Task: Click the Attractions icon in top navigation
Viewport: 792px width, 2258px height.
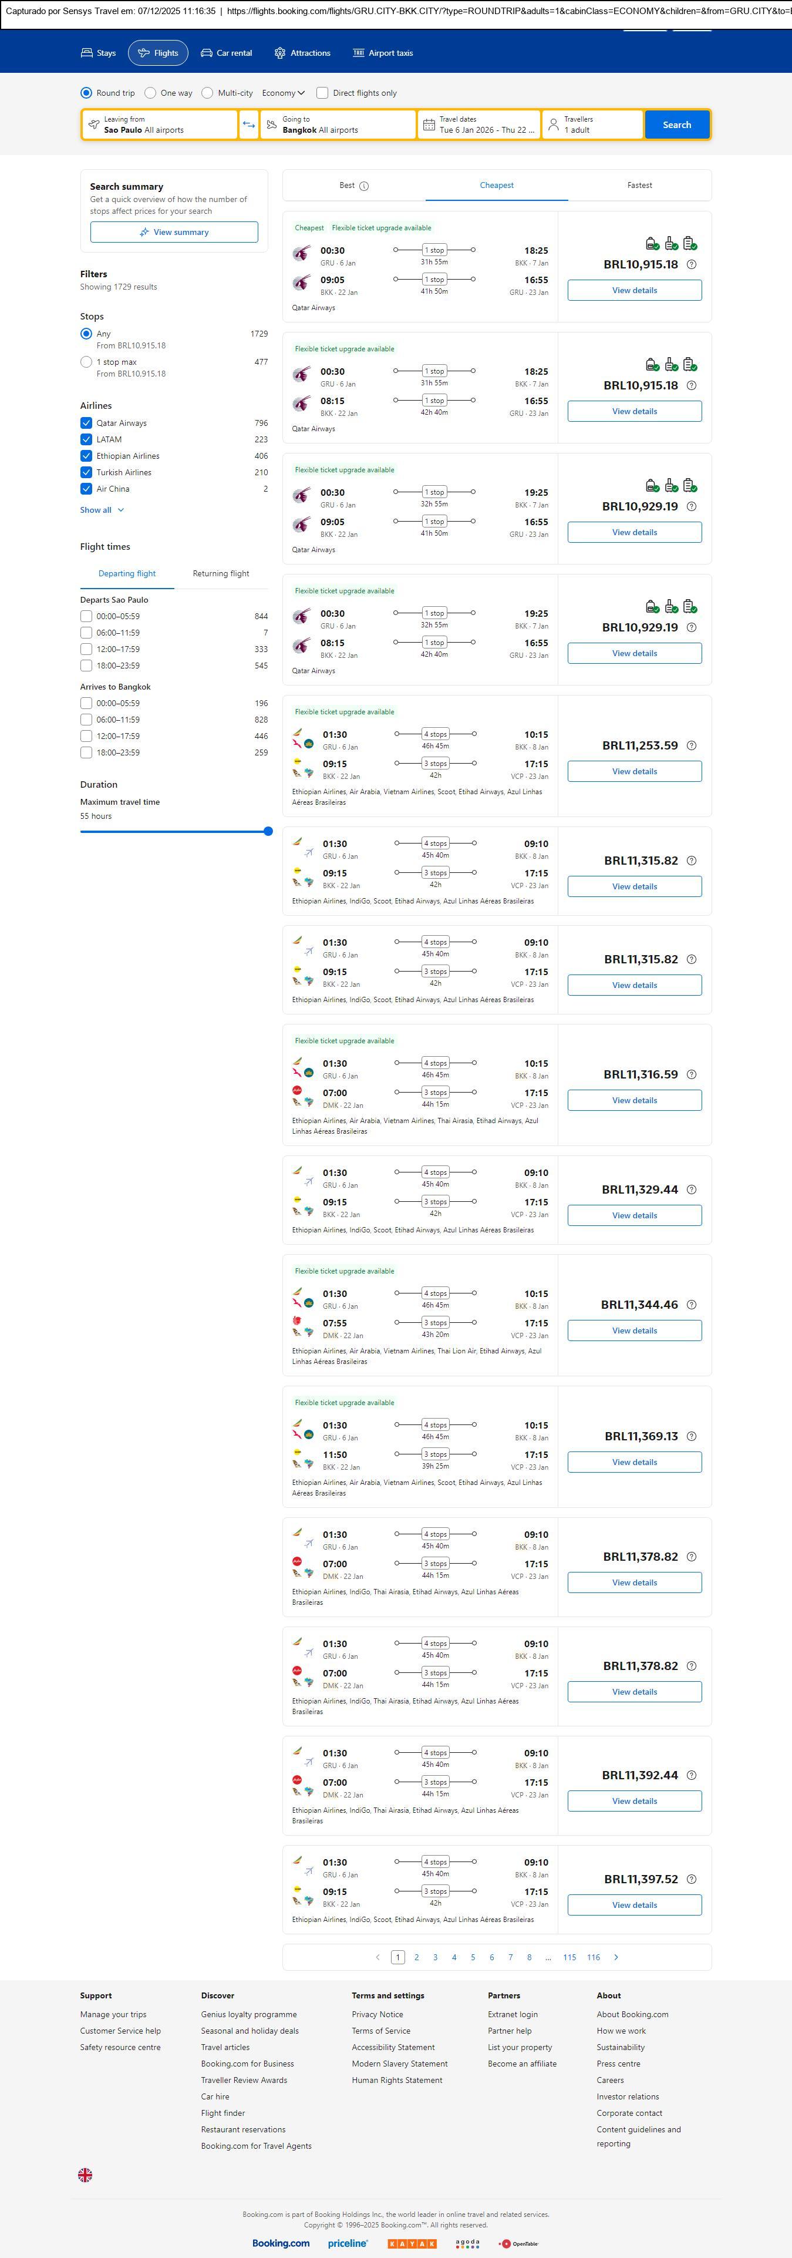Action: click(279, 53)
